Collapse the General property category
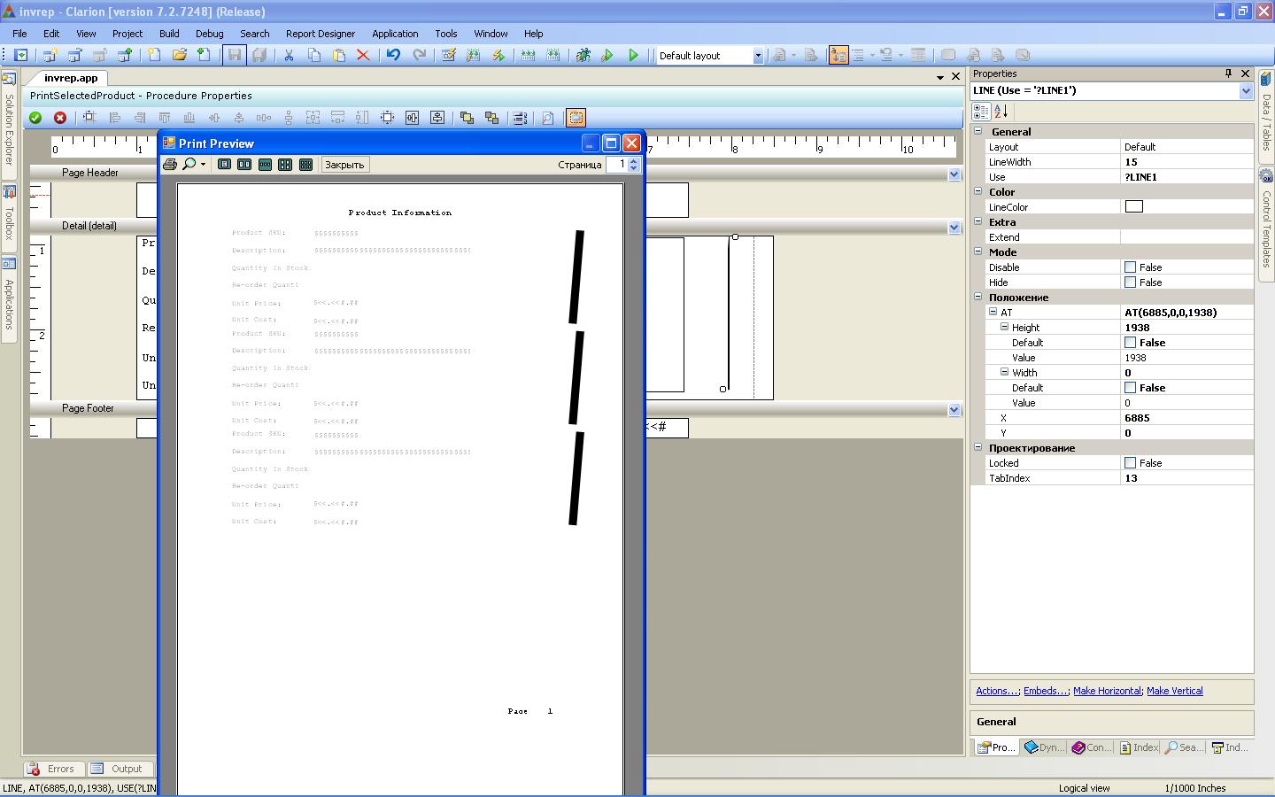The image size is (1275, 797). coord(978,131)
